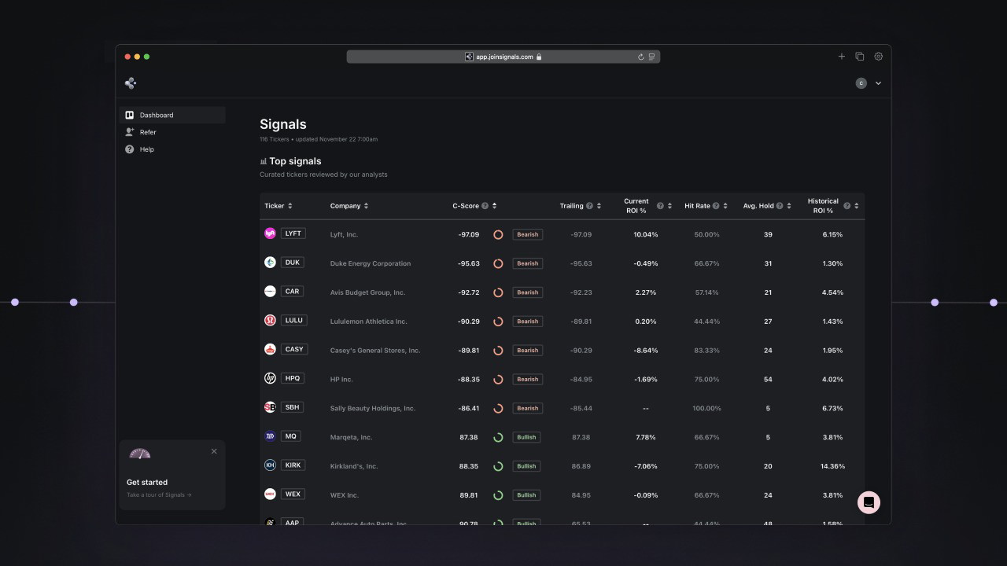Click the LYFT C-Score ring gauge
Viewport: 1007px width, 566px height.
point(498,234)
